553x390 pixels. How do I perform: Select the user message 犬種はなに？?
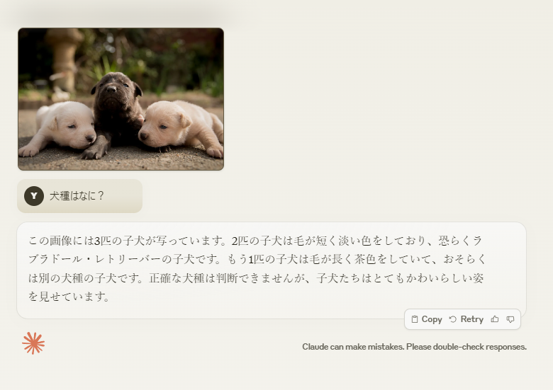click(x=77, y=195)
